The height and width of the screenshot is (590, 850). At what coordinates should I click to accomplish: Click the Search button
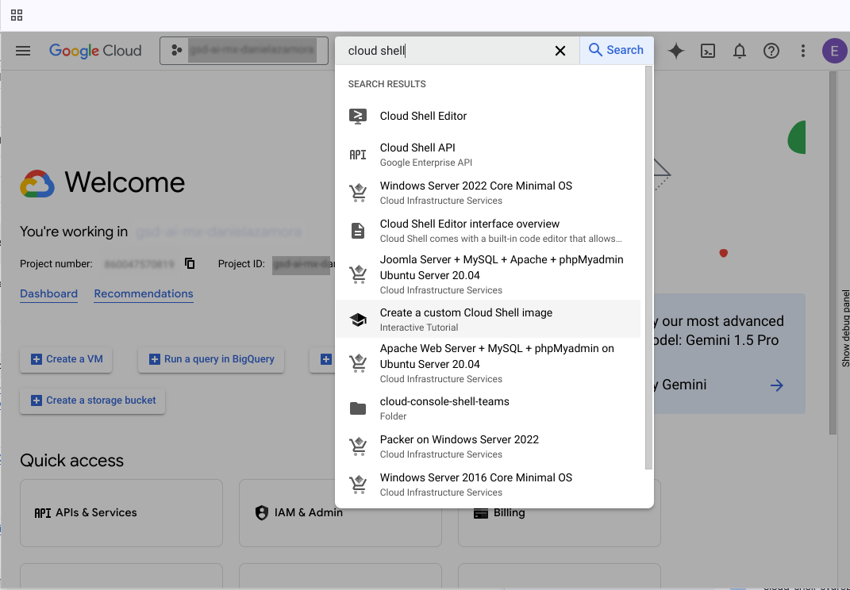pos(617,50)
